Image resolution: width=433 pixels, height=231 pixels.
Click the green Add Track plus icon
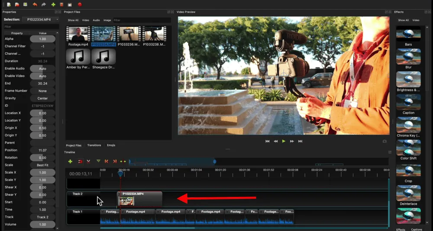[x=70, y=161]
